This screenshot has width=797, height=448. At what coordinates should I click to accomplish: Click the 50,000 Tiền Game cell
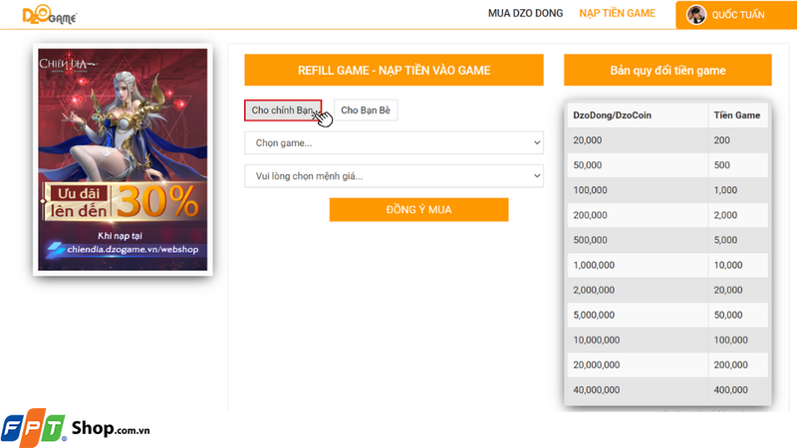738,315
